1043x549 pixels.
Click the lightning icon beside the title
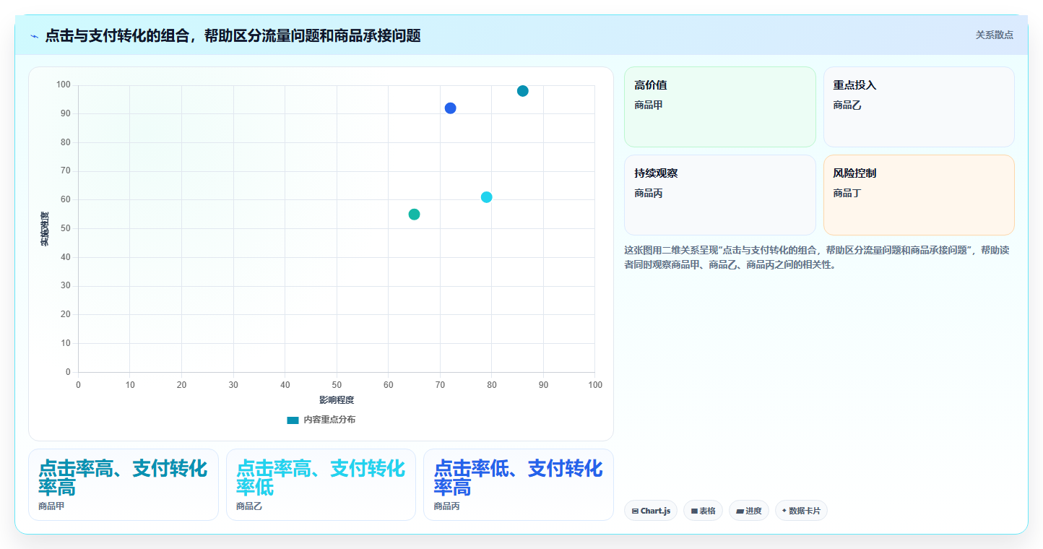35,36
